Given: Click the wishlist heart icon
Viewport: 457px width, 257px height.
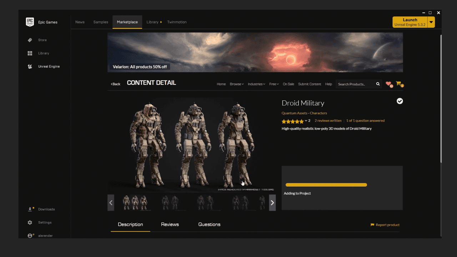Looking at the screenshot, I should [388, 84].
